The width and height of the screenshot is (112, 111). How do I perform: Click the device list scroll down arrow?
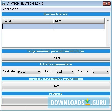point(108,45)
